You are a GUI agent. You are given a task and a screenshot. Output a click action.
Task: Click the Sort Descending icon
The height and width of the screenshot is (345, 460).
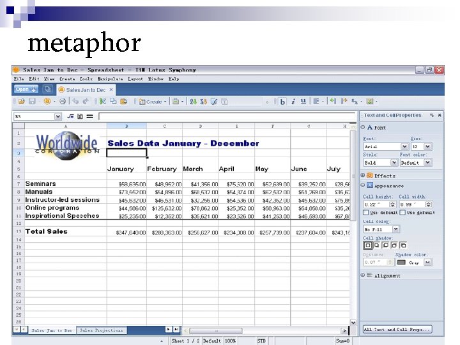coord(203,102)
